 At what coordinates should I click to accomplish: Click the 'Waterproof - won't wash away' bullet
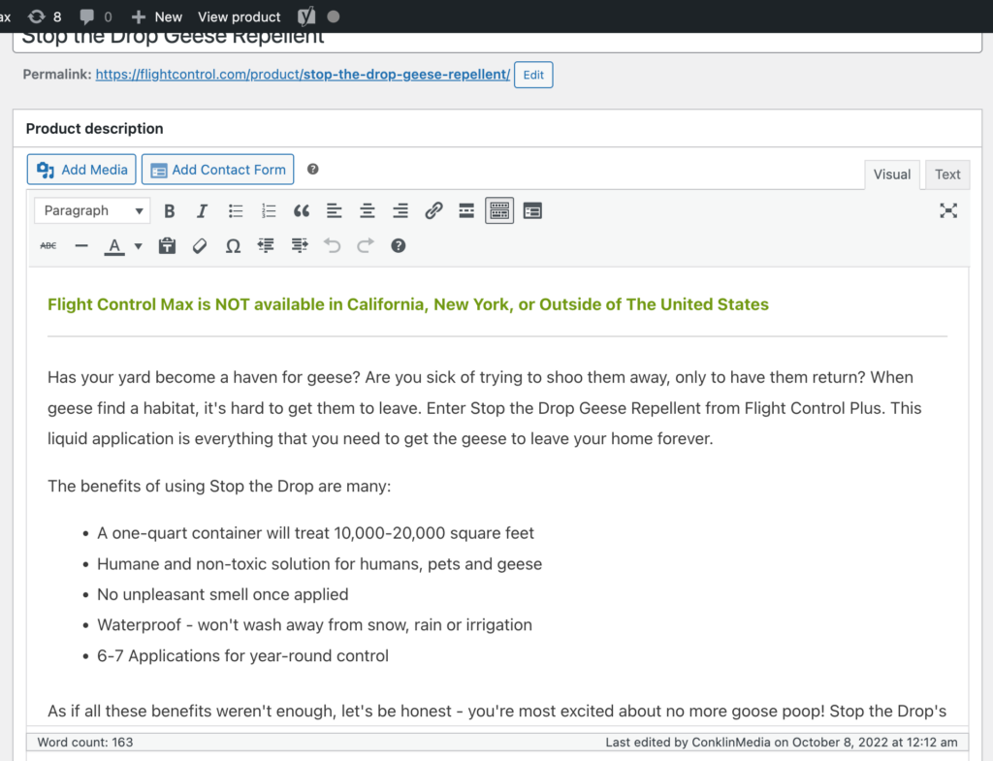(x=314, y=625)
